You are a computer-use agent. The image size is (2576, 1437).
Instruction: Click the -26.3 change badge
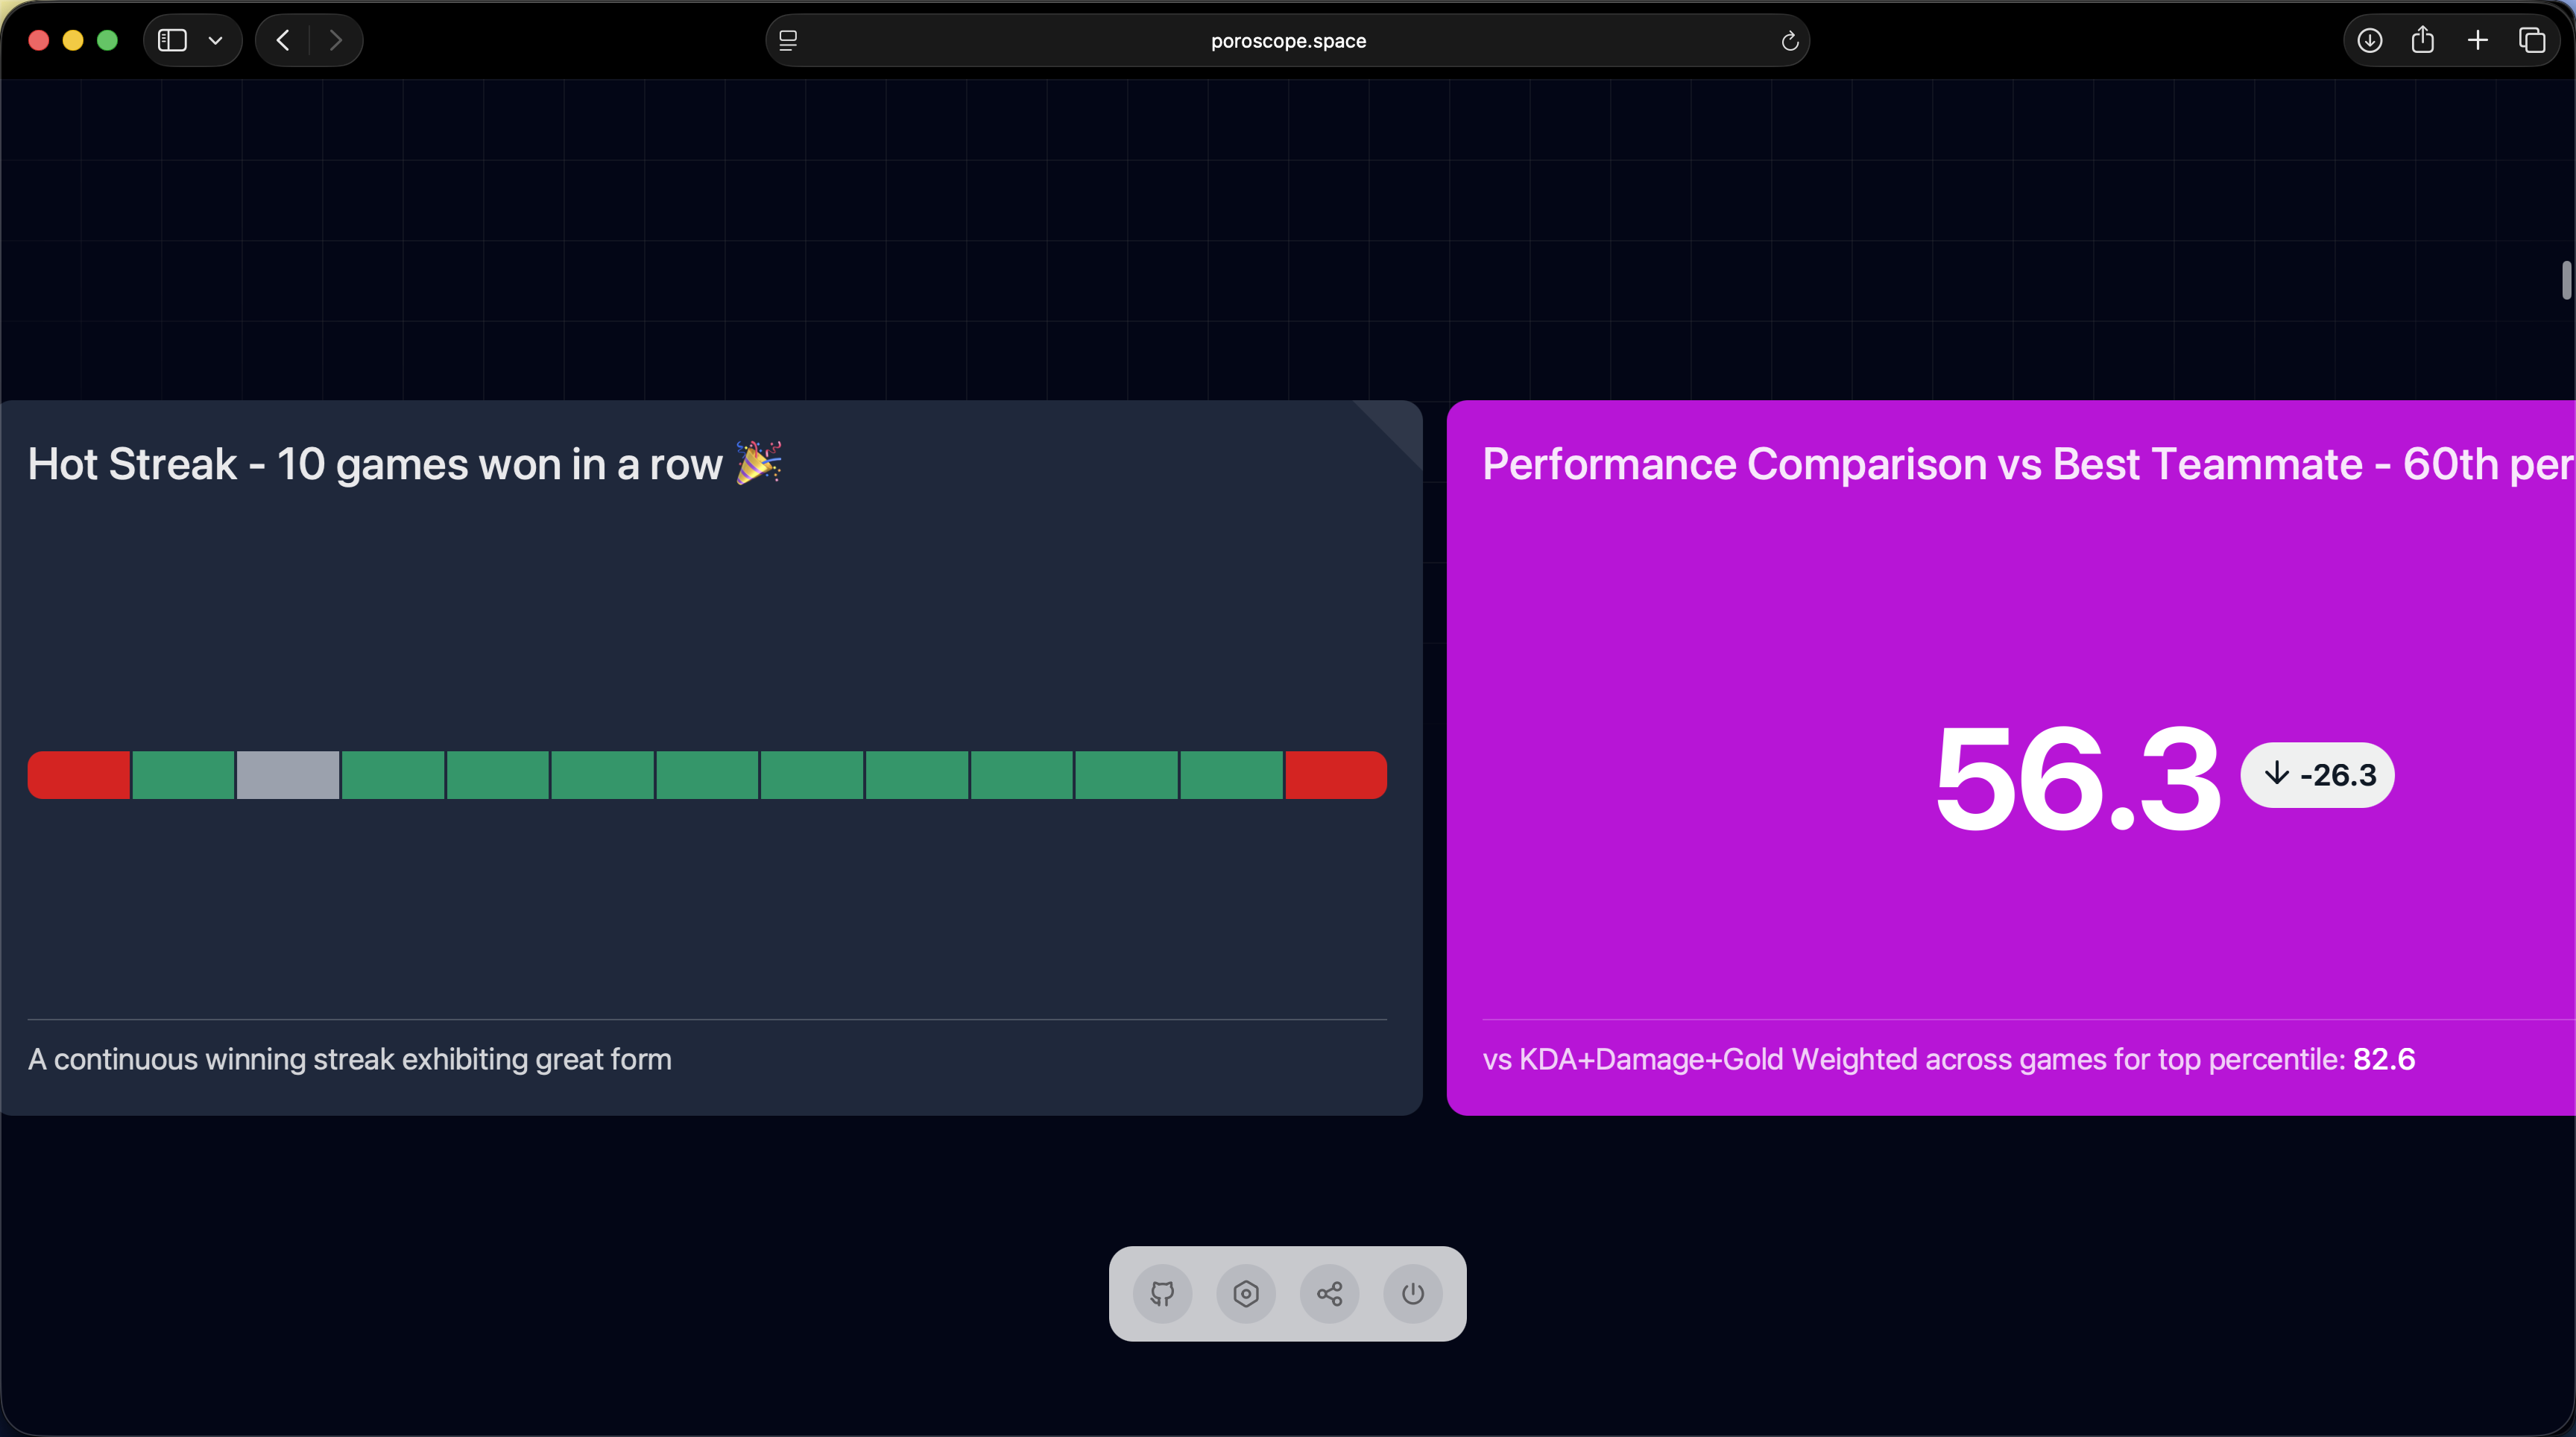tap(2317, 775)
